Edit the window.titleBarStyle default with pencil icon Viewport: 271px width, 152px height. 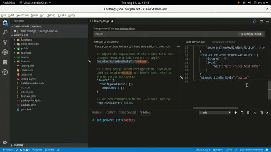[90, 62]
